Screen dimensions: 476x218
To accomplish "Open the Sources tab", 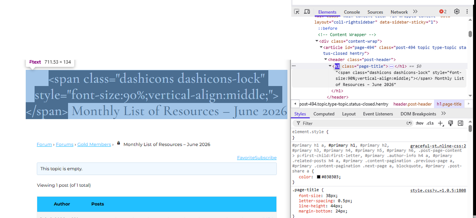I will (375, 12).
